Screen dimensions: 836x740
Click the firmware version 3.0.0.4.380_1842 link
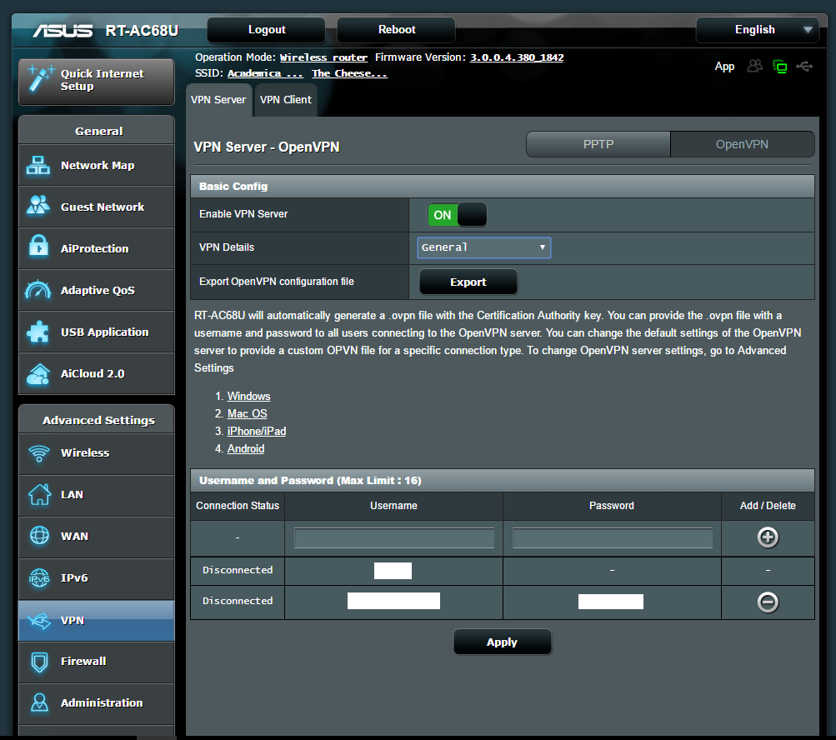(x=517, y=57)
